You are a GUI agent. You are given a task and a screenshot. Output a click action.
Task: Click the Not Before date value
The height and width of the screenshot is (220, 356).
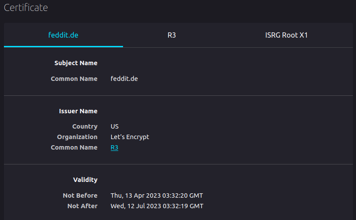pos(157,196)
